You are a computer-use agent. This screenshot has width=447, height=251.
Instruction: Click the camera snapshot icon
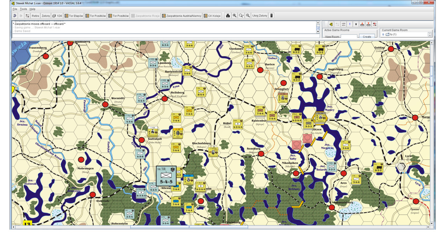(228, 16)
